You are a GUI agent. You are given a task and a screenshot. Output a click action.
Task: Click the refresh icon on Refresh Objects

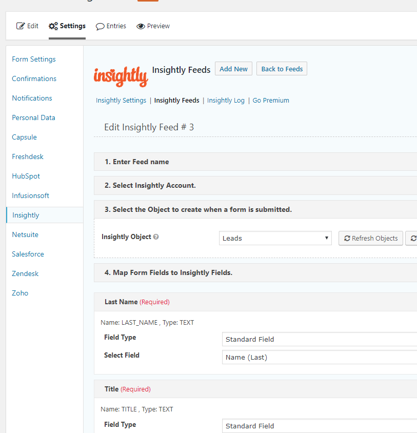[x=347, y=239]
